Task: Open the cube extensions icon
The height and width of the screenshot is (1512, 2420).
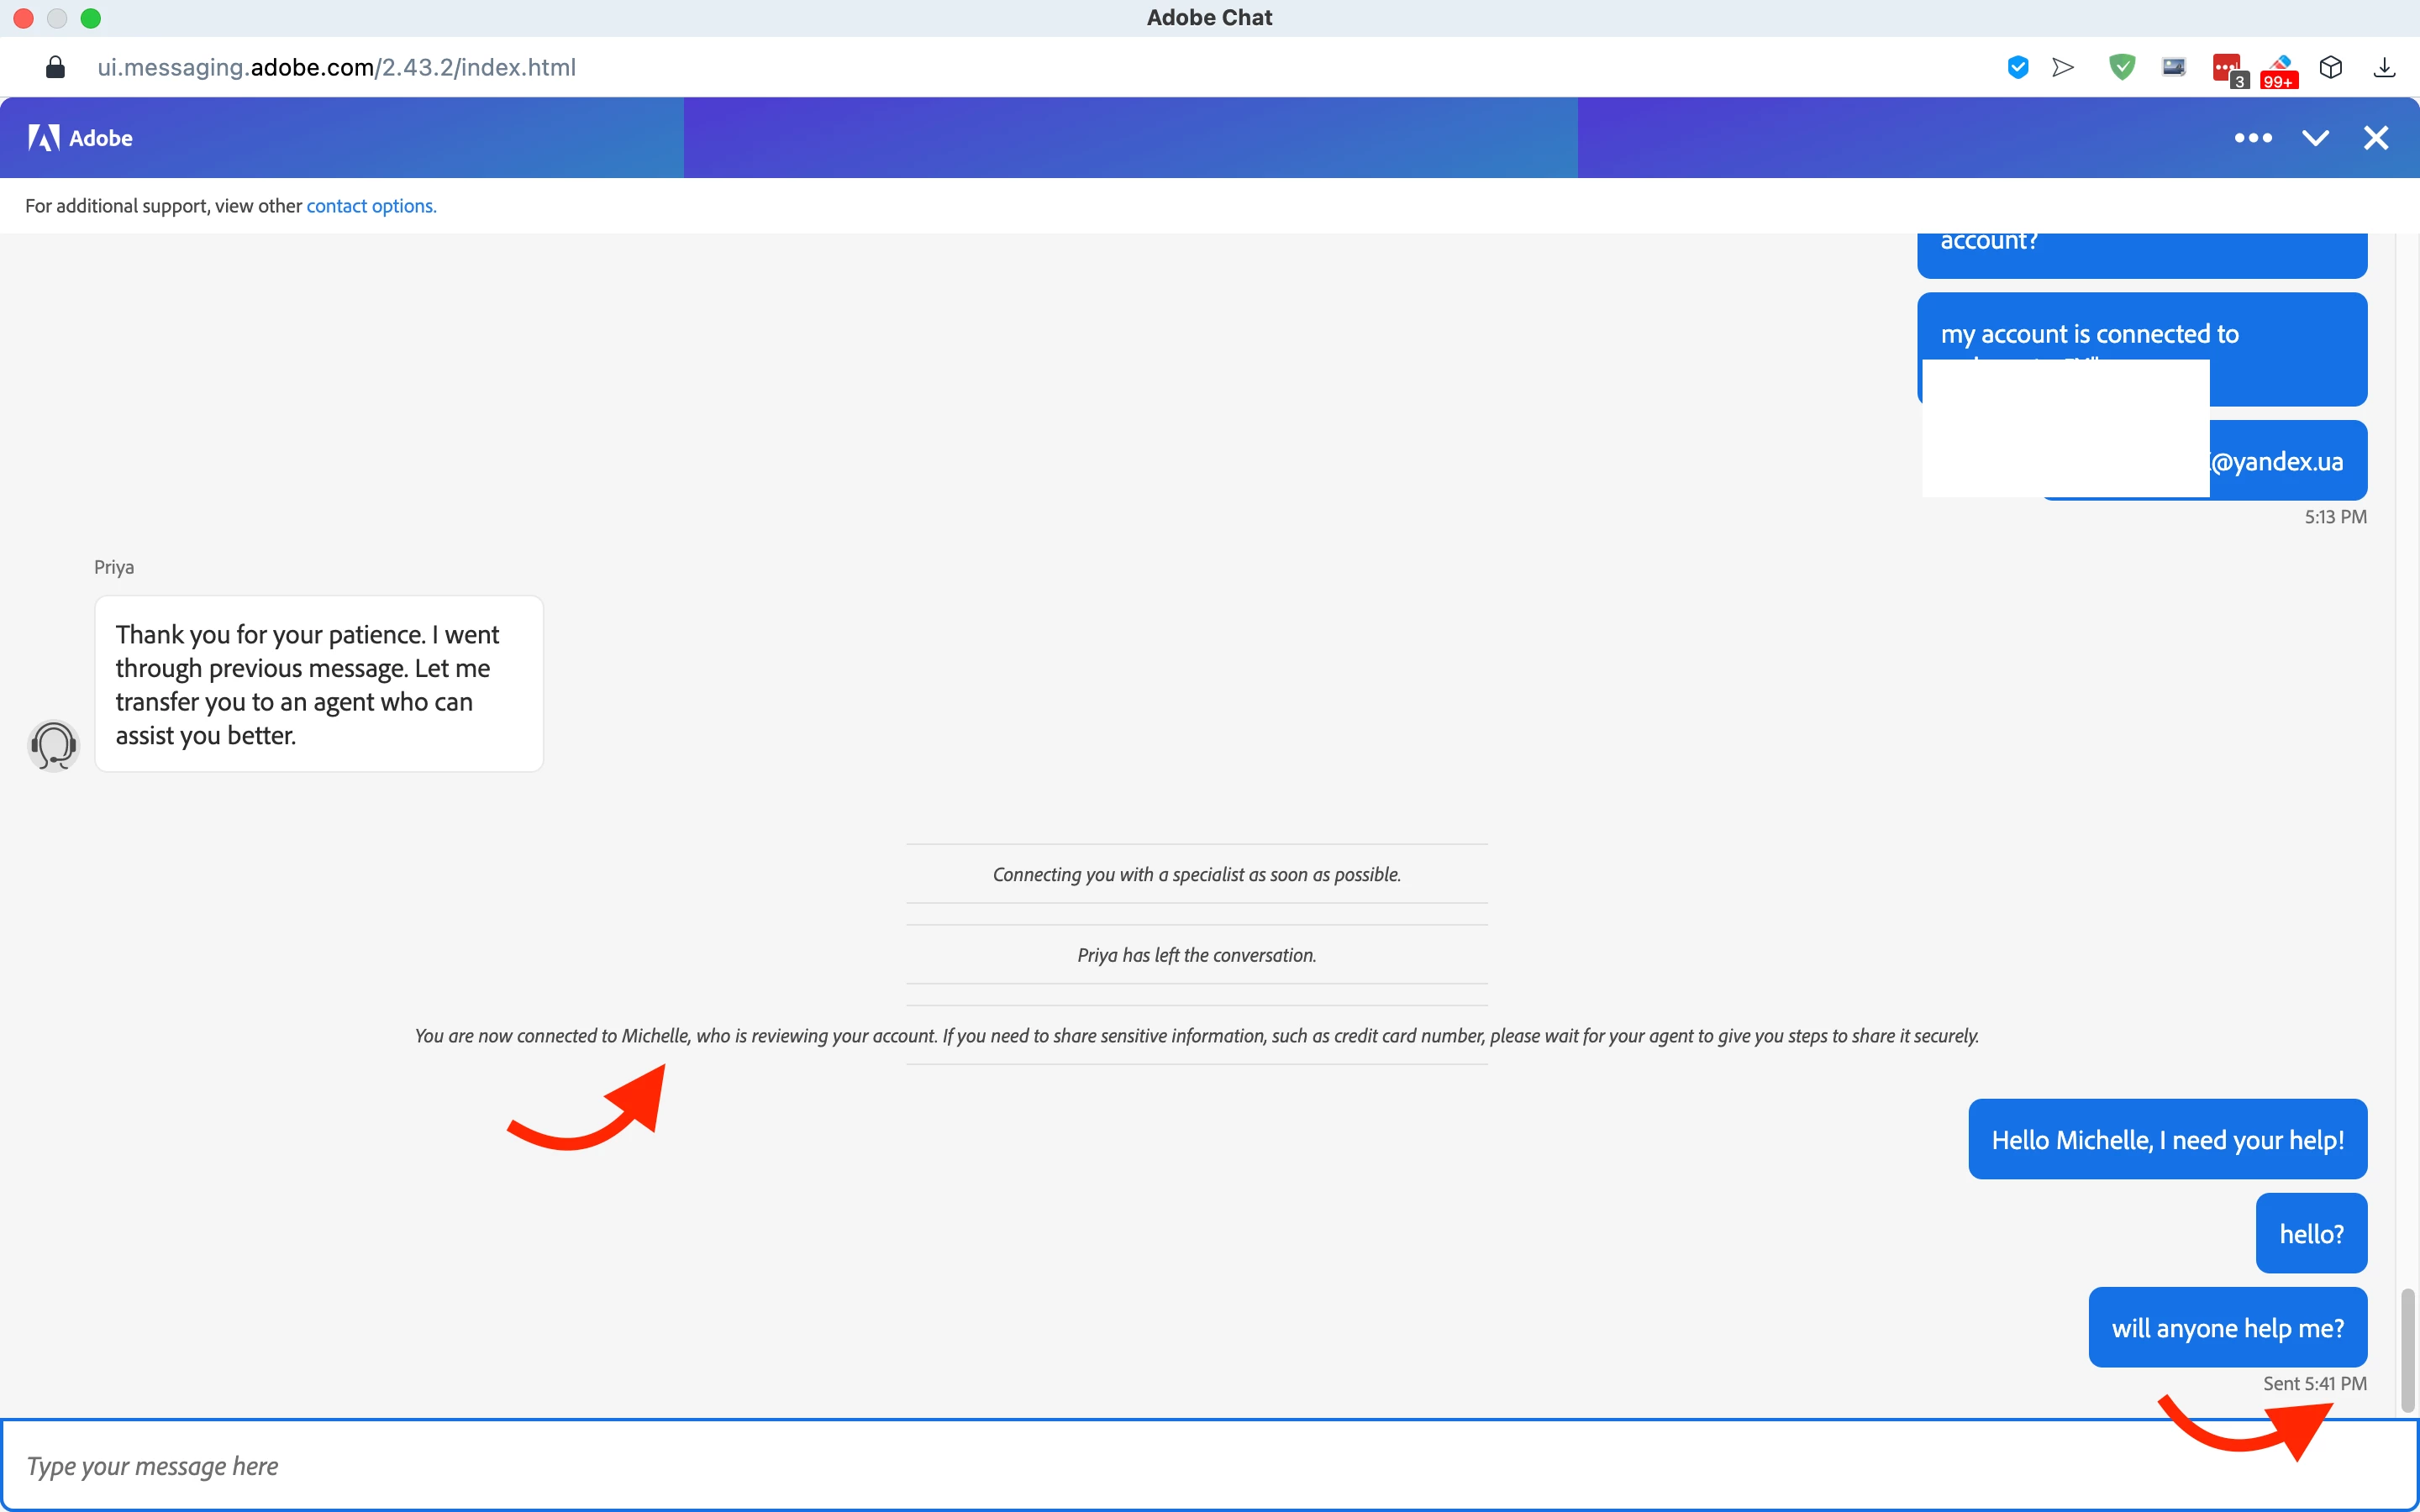Action: [2331, 67]
